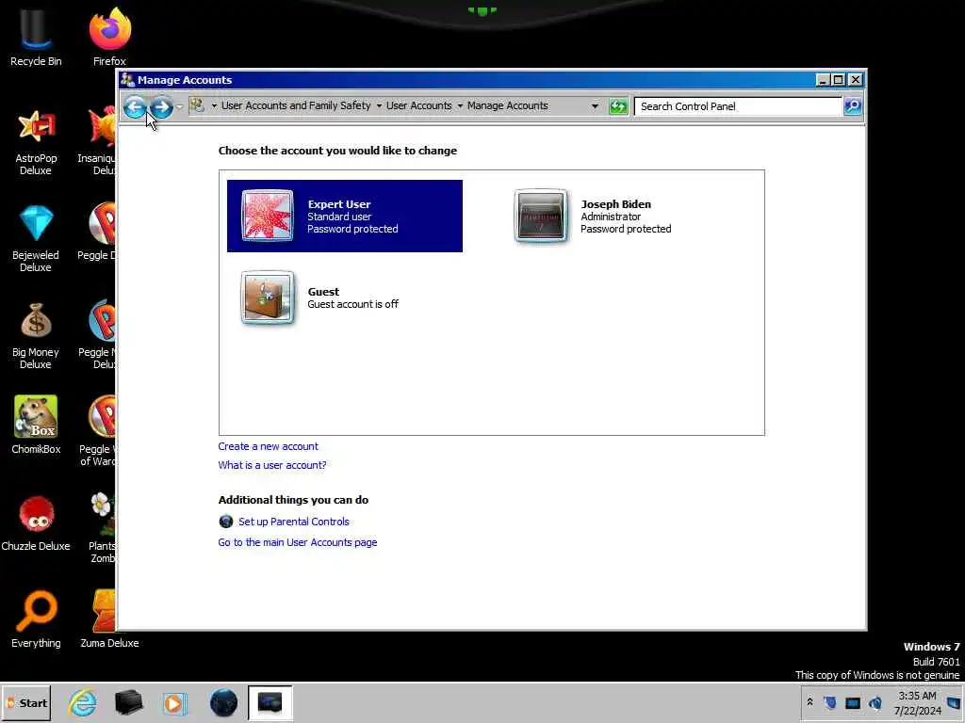Refresh the Manage Accounts page

click(x=618, y=106)
